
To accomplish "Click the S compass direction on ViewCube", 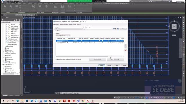I will click(x=174, y=31).
